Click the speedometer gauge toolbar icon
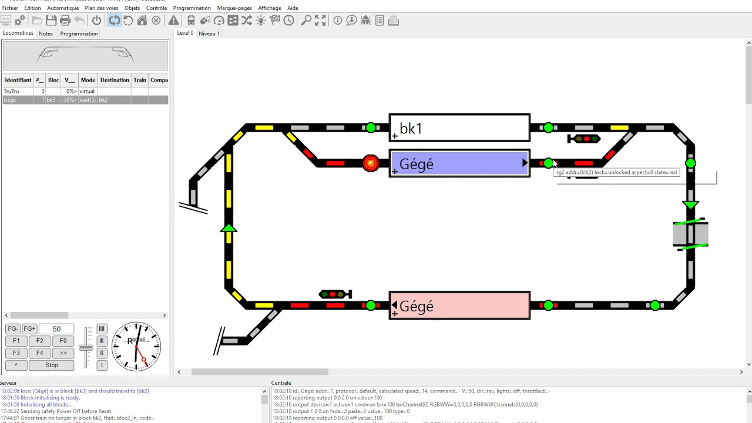The height and width of the screenshot is (423, 752). [x=219, y=21]
